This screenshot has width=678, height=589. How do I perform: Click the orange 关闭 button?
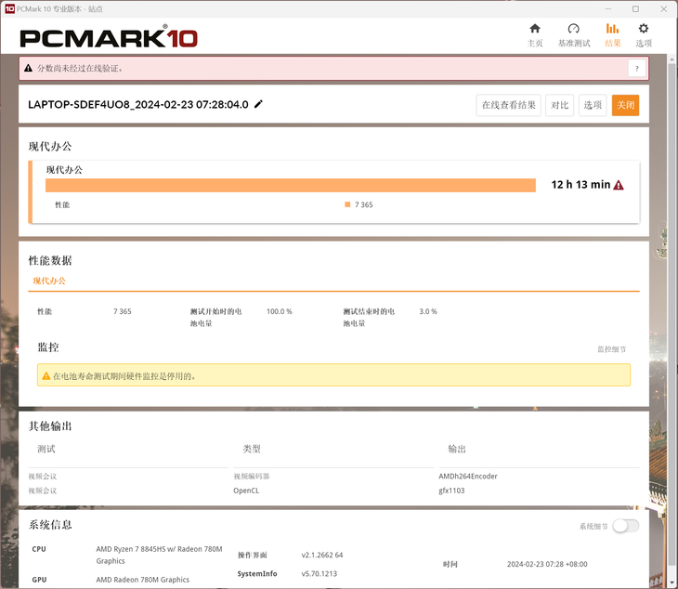click(625, 105)
